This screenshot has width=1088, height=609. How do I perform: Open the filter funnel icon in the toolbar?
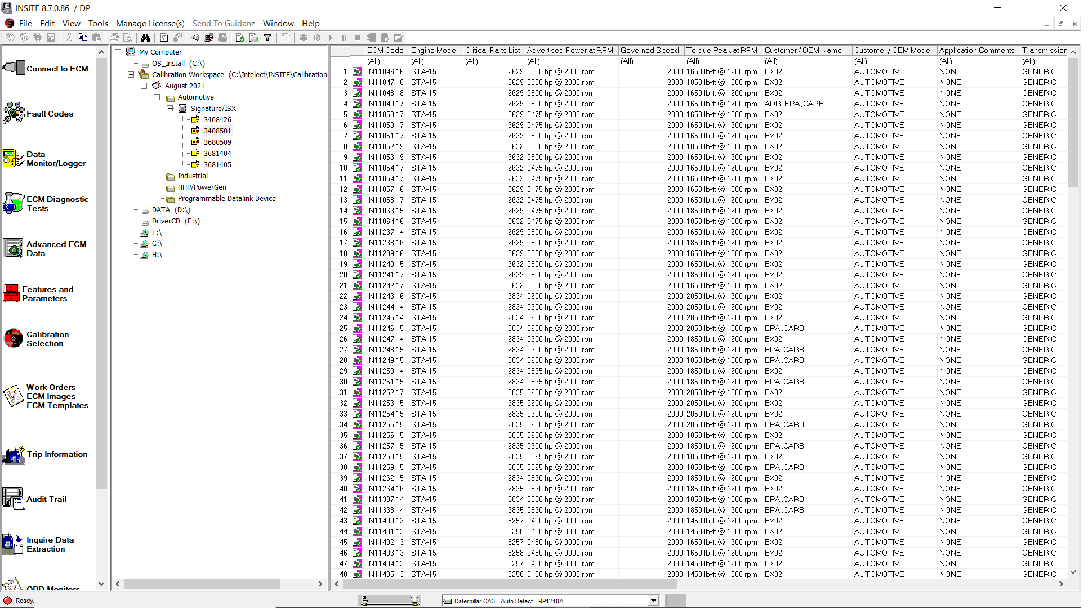(x=267, y=37)
